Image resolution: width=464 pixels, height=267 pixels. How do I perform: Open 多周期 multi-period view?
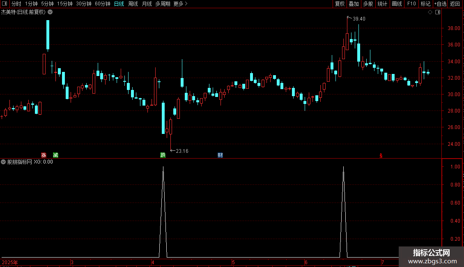[x=163, y=4]
